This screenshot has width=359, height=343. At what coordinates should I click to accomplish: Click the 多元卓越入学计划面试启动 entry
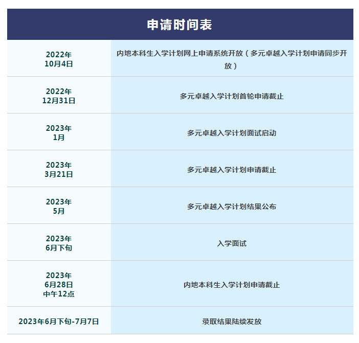coord(232,133)
